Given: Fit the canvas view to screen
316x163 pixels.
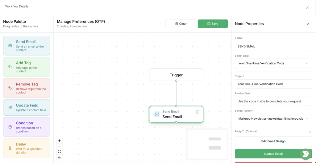Looking at the screenshot, I should pos(60,152).
